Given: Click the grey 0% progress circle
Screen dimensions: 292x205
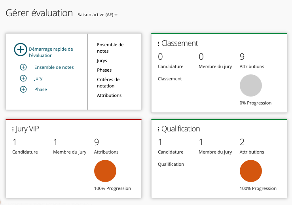Looking at the screenshot, I should pyautogui.click(x=251, y=85).
